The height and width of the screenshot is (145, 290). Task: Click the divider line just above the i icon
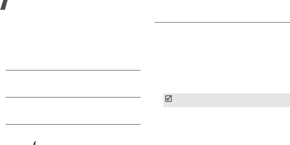pos(73,124)
